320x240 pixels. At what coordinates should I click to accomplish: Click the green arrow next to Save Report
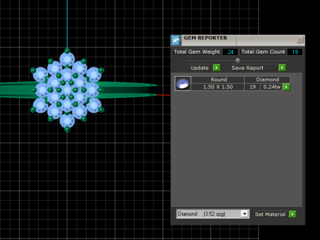point(282,67)
